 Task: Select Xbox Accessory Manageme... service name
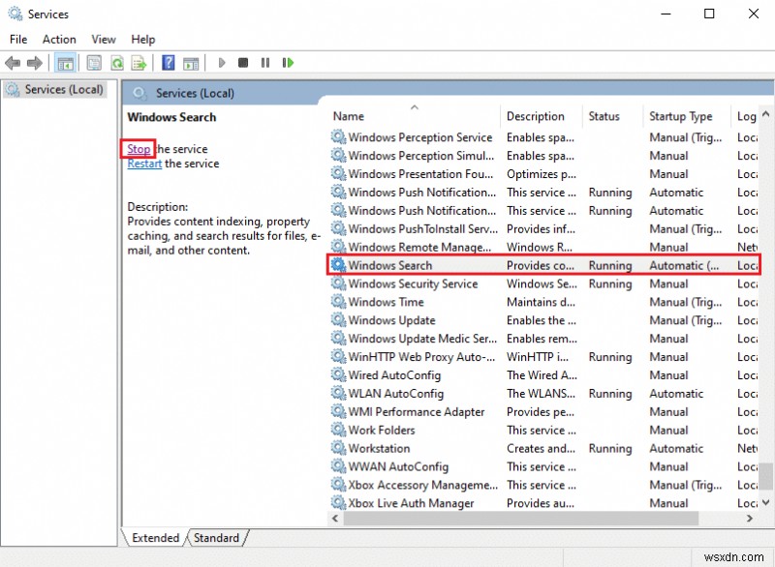tap(422, 485)
